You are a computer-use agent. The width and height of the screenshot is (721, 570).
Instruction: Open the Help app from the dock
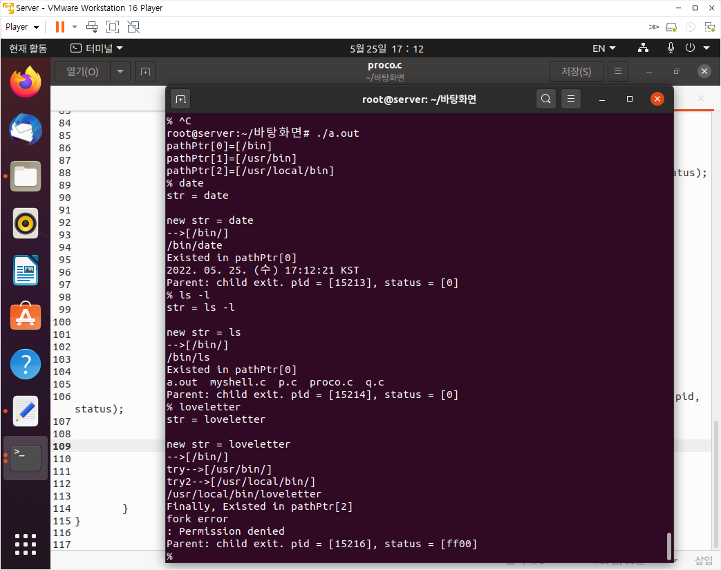[25, 364]
